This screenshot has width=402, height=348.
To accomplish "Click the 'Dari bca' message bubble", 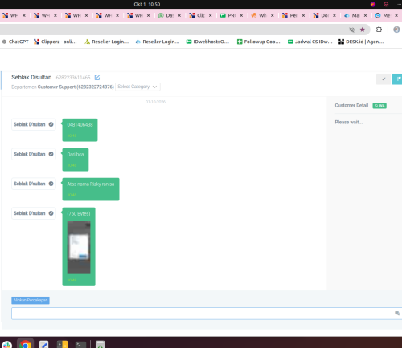I will coord(76,160).
